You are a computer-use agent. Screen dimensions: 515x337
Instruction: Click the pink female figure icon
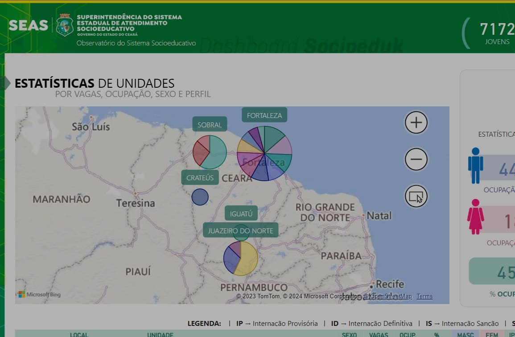[x=476, y=217]
